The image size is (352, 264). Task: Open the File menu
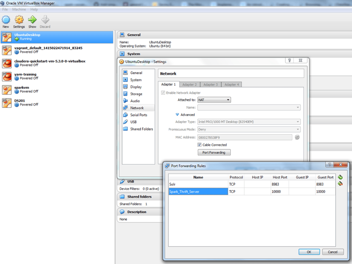(x=5, y=9)
